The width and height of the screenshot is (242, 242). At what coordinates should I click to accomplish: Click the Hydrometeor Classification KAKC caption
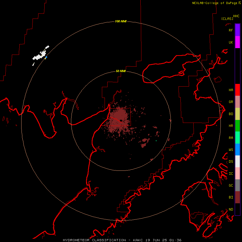[x=122, y=240]
